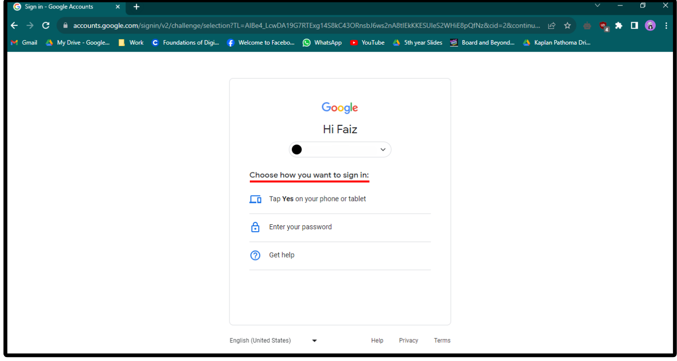Open the uBlock Origin extension

pyautogui.click(x=603, y=26)
